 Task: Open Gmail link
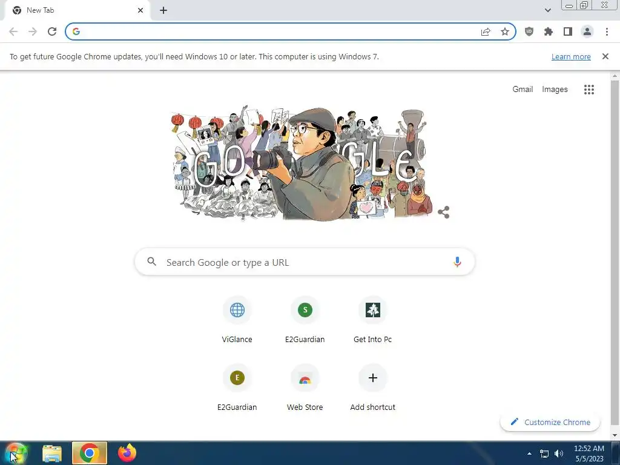point(523,90)
